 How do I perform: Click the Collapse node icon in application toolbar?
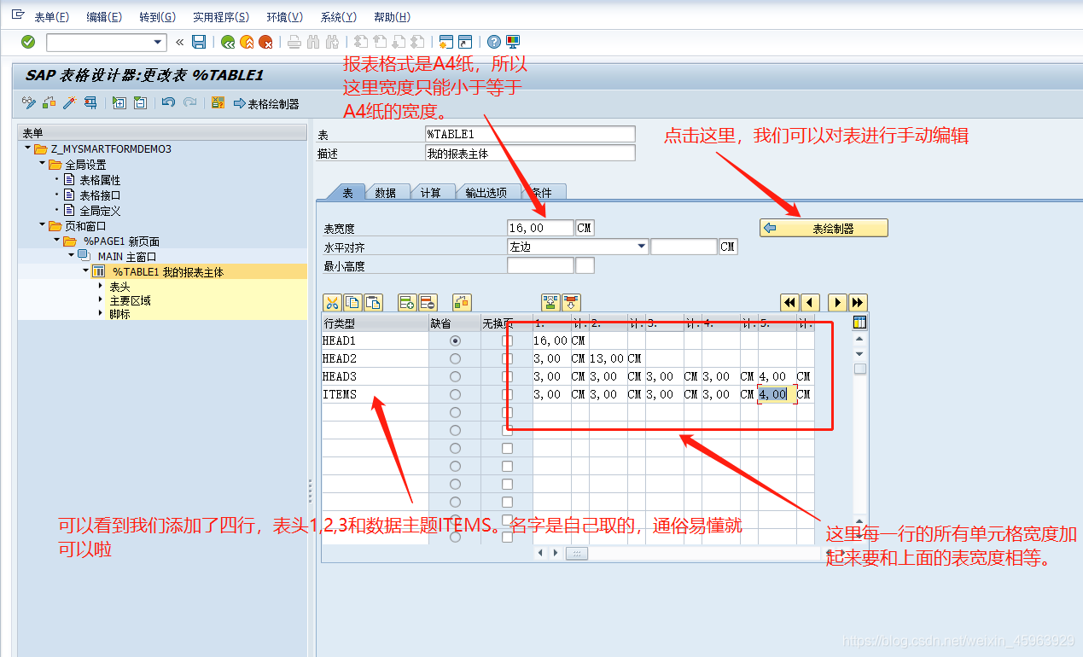tap(140, 103)
